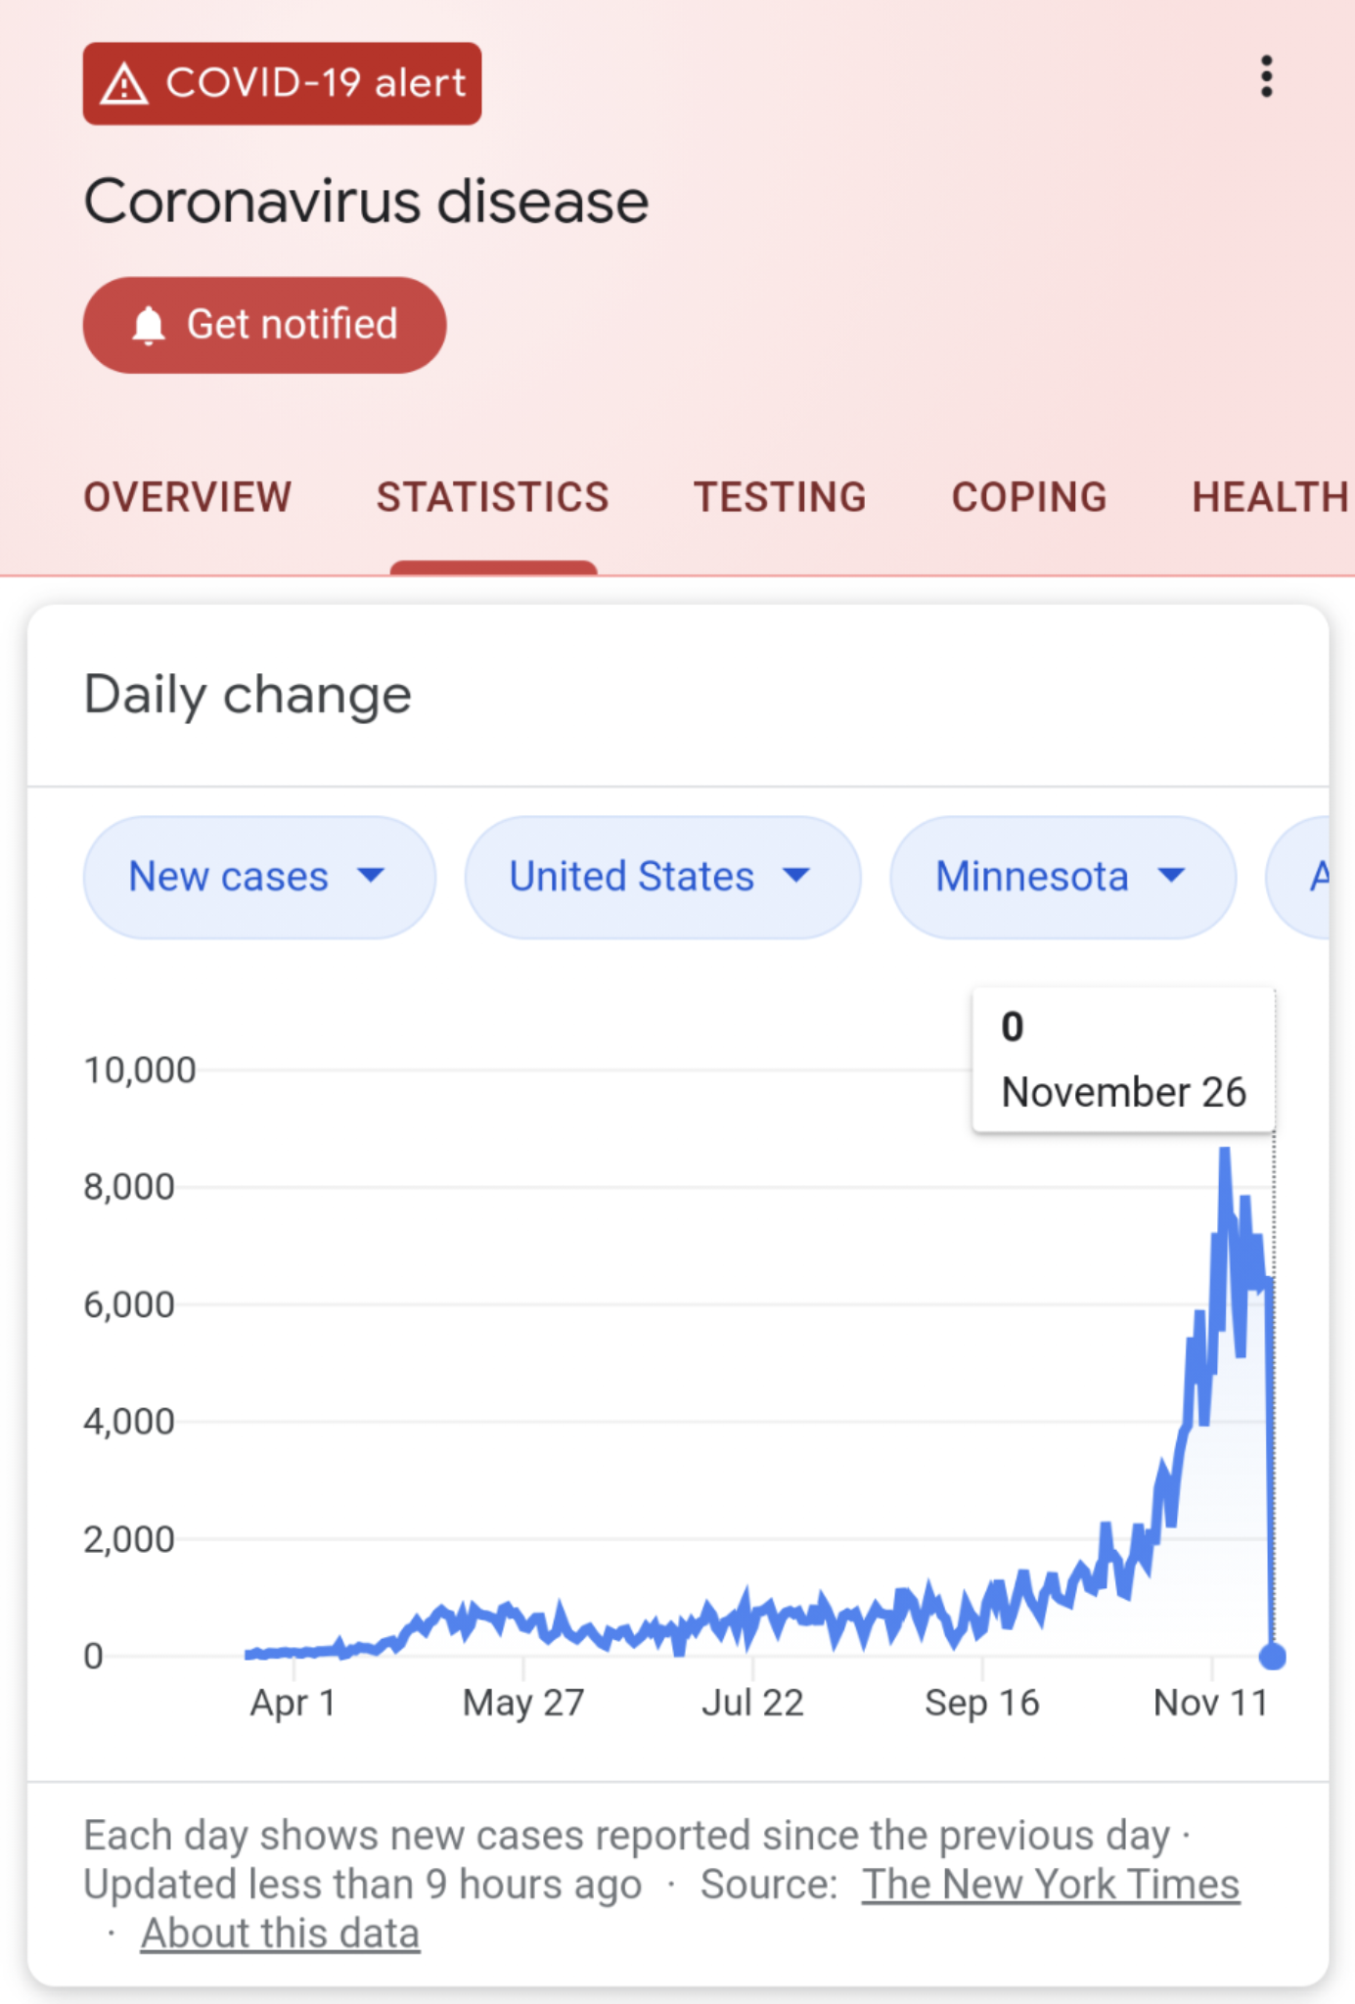Click the About this data link
This screenshot has height=2004, width=1355.
tap(280, 1934)
